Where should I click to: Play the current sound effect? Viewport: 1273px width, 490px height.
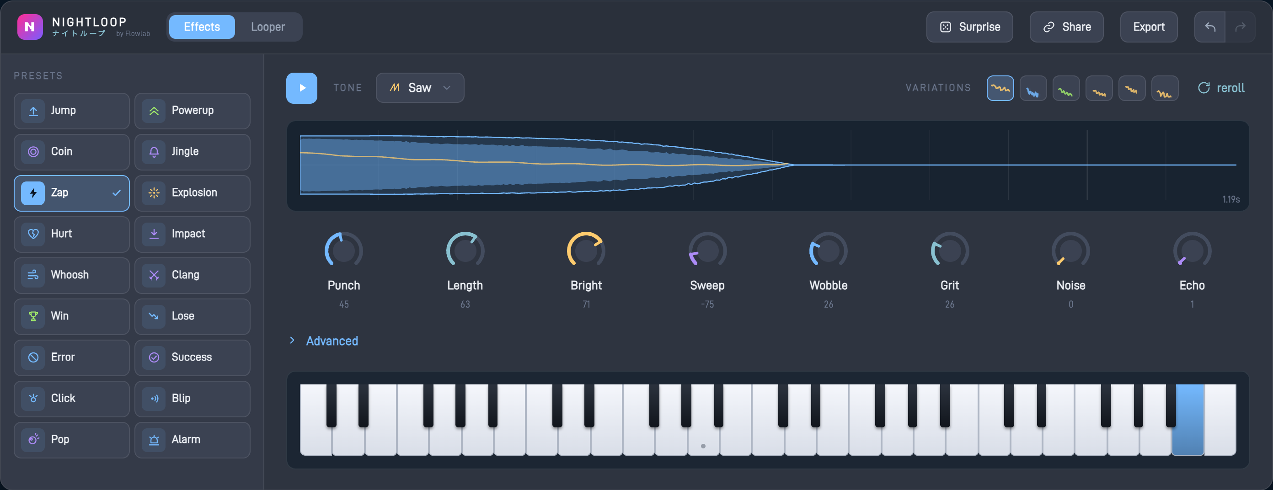301,88
